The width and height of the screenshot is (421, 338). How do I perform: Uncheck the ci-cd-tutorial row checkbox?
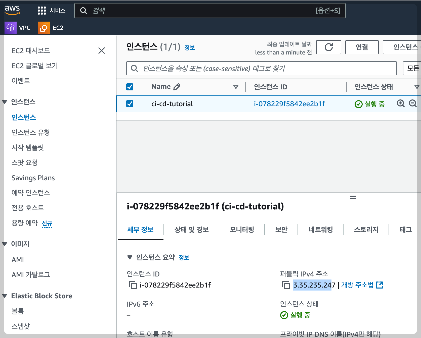point(130,104)
